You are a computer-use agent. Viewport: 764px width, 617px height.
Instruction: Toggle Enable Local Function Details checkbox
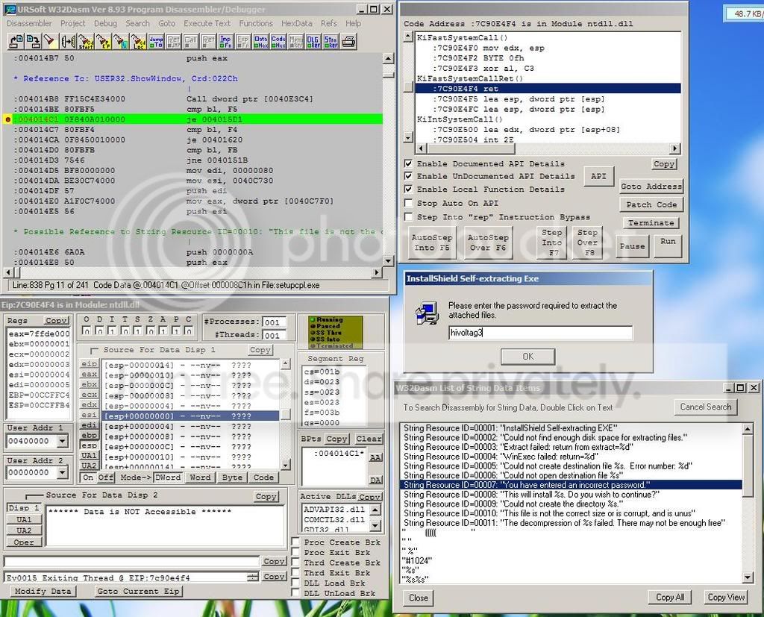click(408, 189)
